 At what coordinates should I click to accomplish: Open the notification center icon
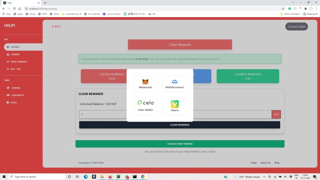[315, 177]
